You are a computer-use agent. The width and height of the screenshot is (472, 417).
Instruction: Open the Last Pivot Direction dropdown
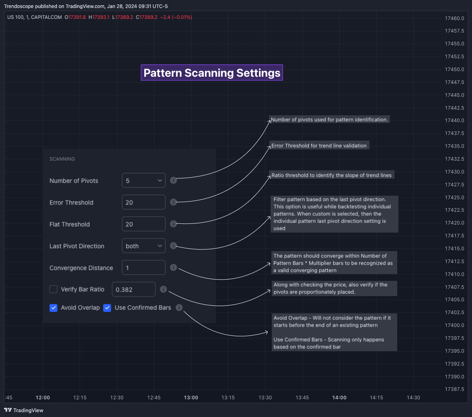click(144, 245)
